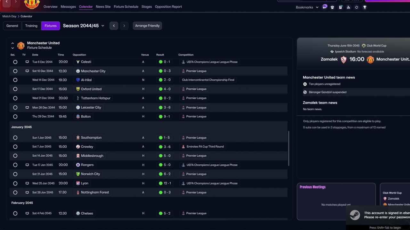
Task: Click the Ipswich Stadium venue icon
Action: [x=332, y=52]
